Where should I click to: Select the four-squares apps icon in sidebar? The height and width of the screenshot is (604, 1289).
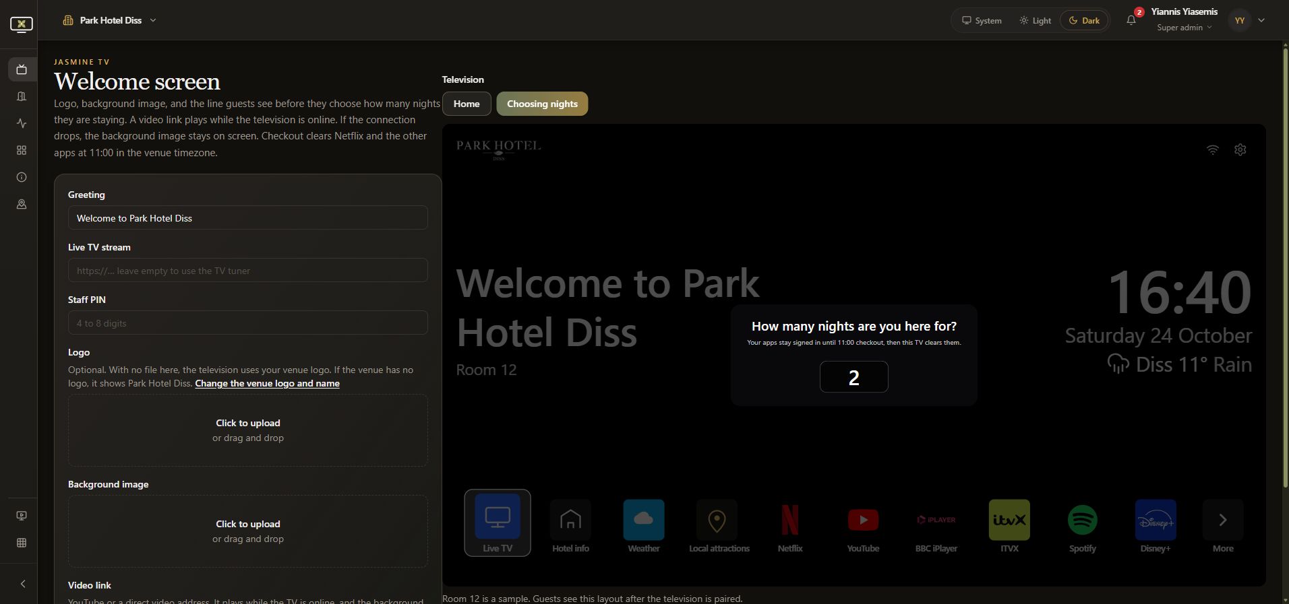coord(22,150)
